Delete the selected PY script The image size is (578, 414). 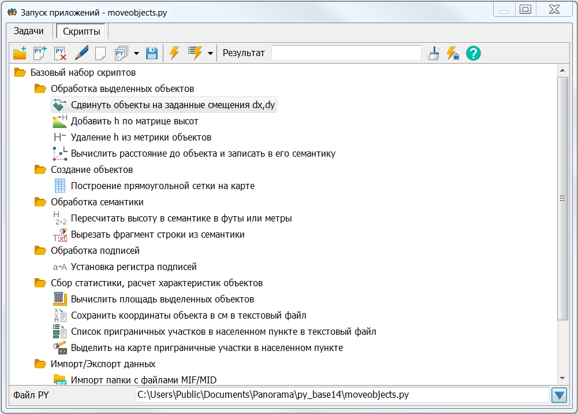click(59, 53)
